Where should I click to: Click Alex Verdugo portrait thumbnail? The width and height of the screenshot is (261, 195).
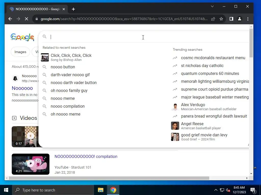[175, 107]
